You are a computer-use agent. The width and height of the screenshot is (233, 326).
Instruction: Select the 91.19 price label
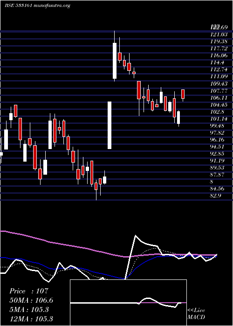(x=217, y=161)
